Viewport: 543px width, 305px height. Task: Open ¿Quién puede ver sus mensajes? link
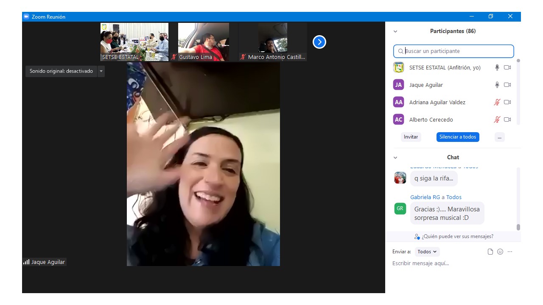[x=457, y=236]
